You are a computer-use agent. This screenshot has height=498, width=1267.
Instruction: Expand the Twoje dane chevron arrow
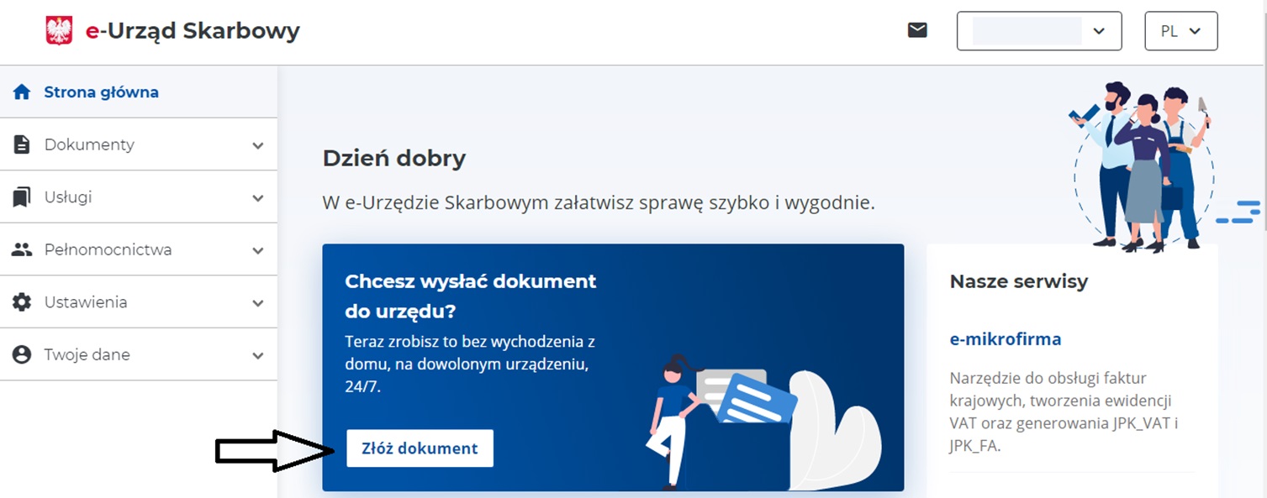click(x=258, y=355)
